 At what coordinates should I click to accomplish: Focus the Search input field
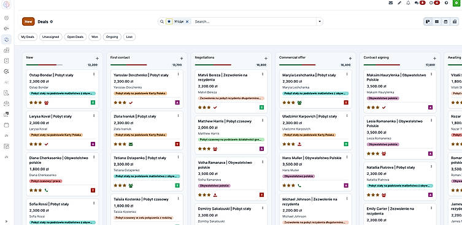(x=254, y=22)
